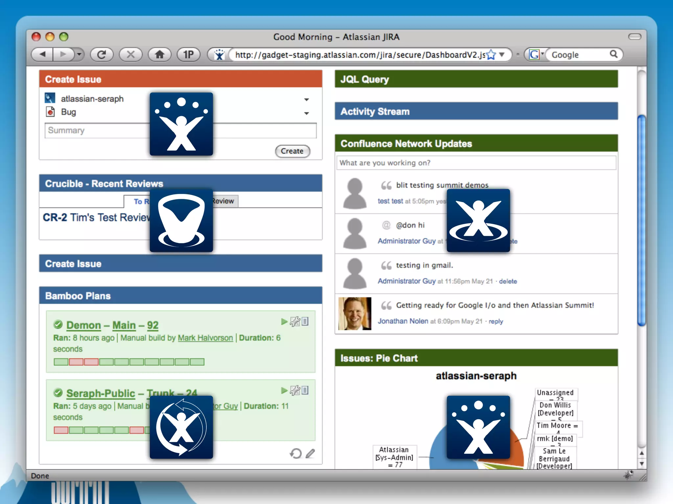
Task: Click the large Confluence logo tile
Action: pos(478,220)
